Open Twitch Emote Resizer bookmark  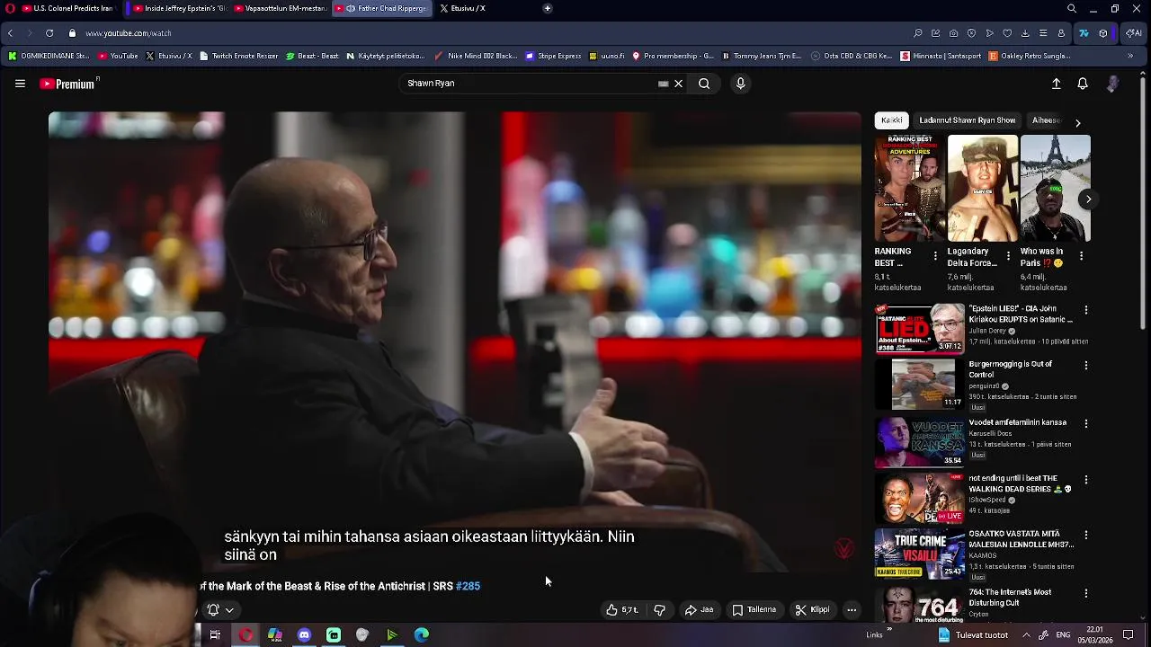point(238,56)
